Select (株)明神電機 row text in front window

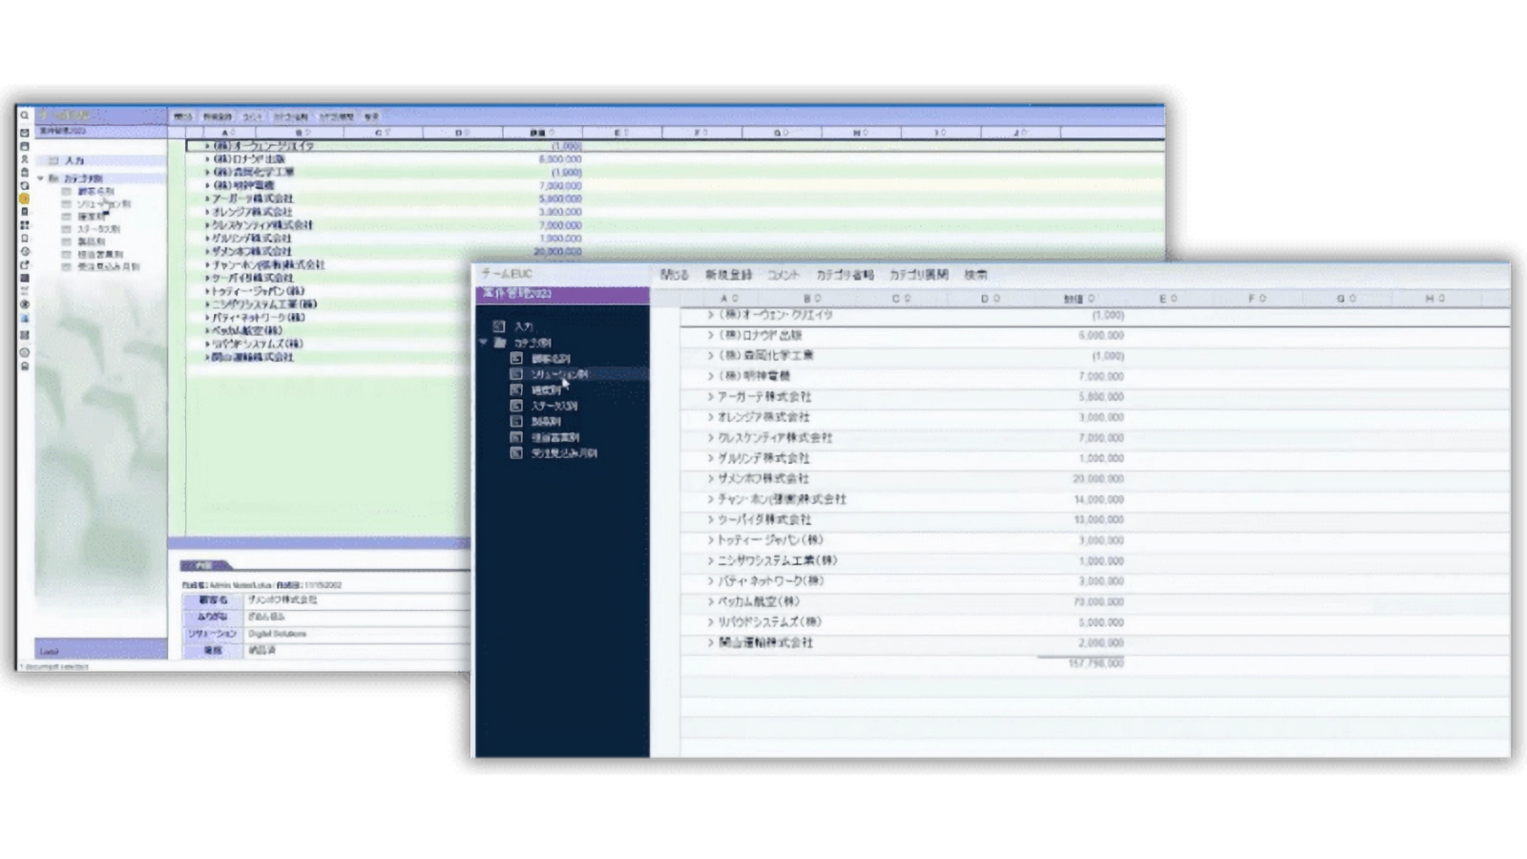[x=755, y=376]
